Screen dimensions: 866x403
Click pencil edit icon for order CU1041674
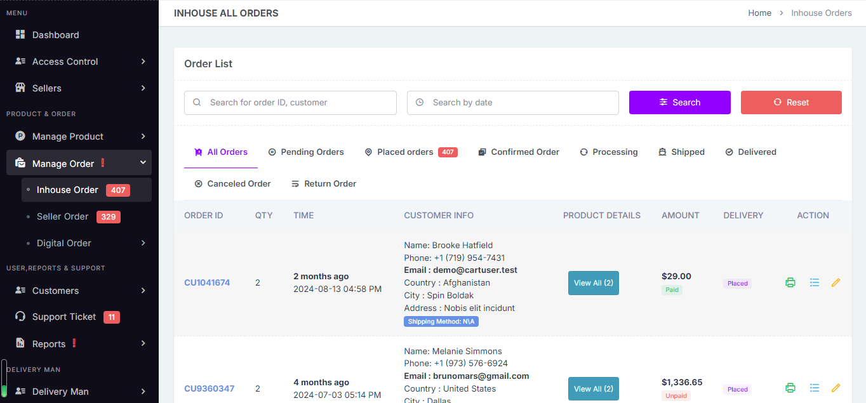pos(836,282)
